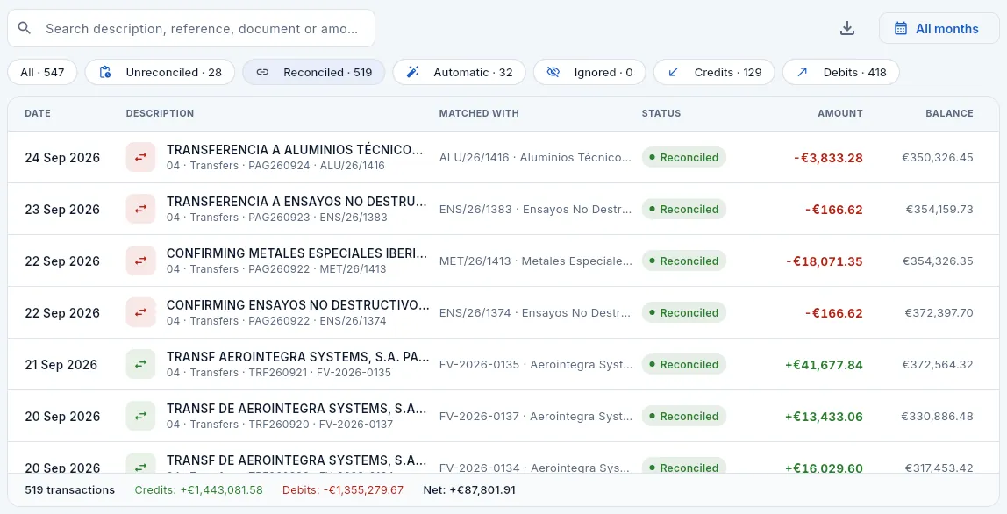Click the 21 Sep 2026 date cell
The height and width of the screenshot is (514, 1007).
tap(61, 365)
